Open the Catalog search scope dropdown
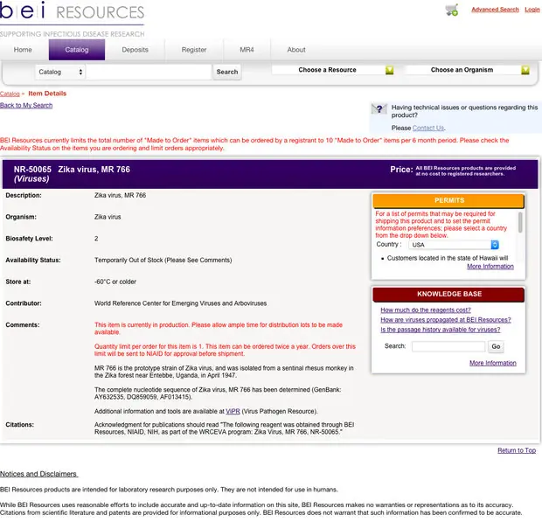The height and width of the screenshot is (522, 542). pyautogui.click(x=60, y=72)
